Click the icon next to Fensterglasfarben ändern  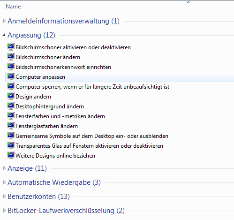pyautogui.click(x=11, y=126)
